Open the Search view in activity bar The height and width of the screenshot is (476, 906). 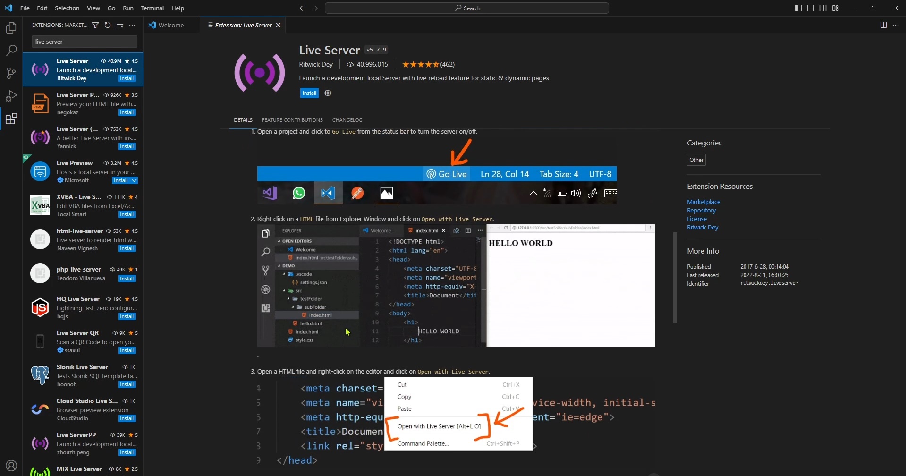click(11, 50)
